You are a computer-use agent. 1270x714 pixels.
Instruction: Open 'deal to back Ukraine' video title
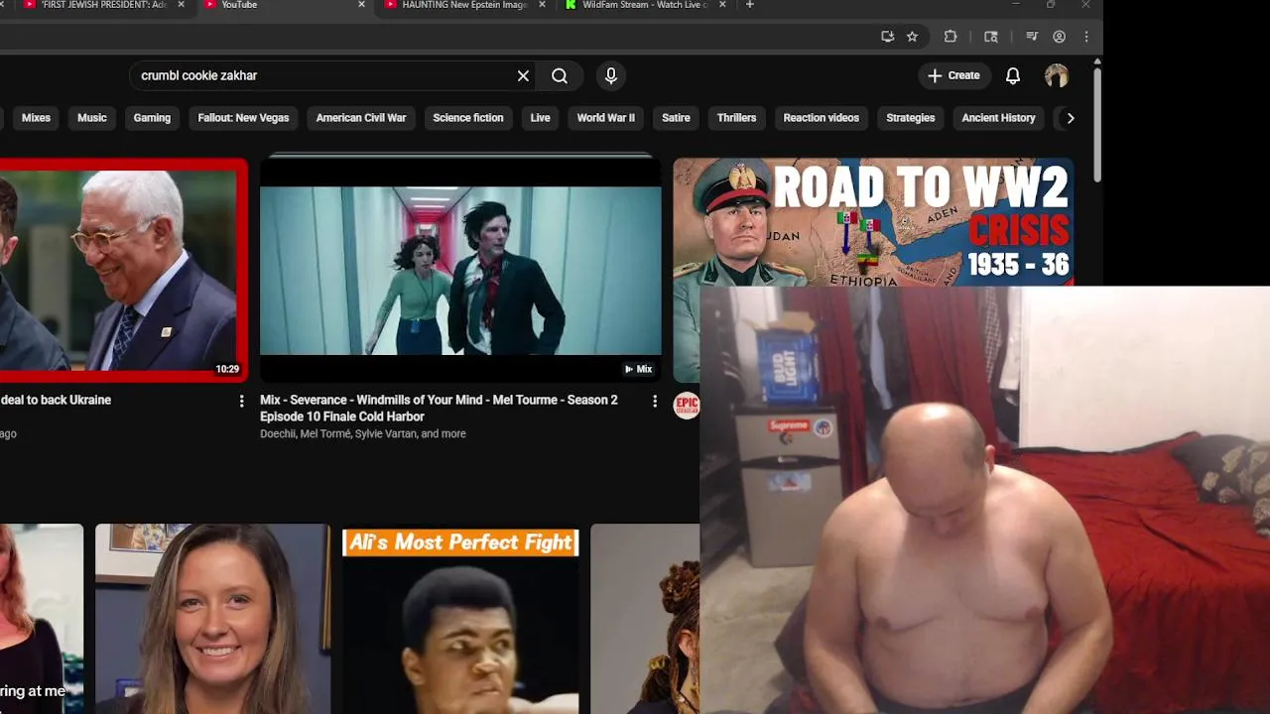(56, 400)
